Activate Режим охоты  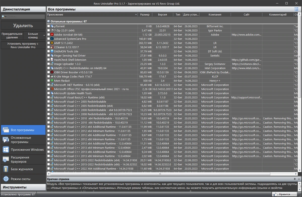click(23, 179)
